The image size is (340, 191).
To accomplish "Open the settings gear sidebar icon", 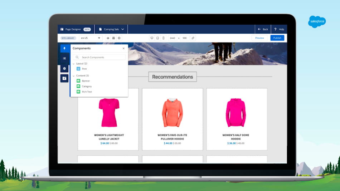I will [64, 68].
